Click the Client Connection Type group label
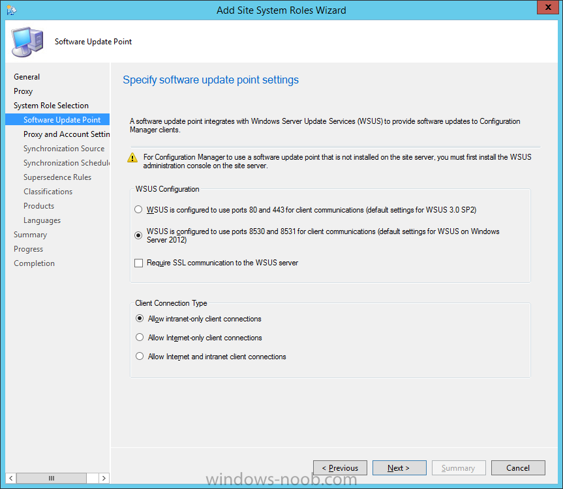Screen dimensions: 563x489 click(x=172, y=303)
